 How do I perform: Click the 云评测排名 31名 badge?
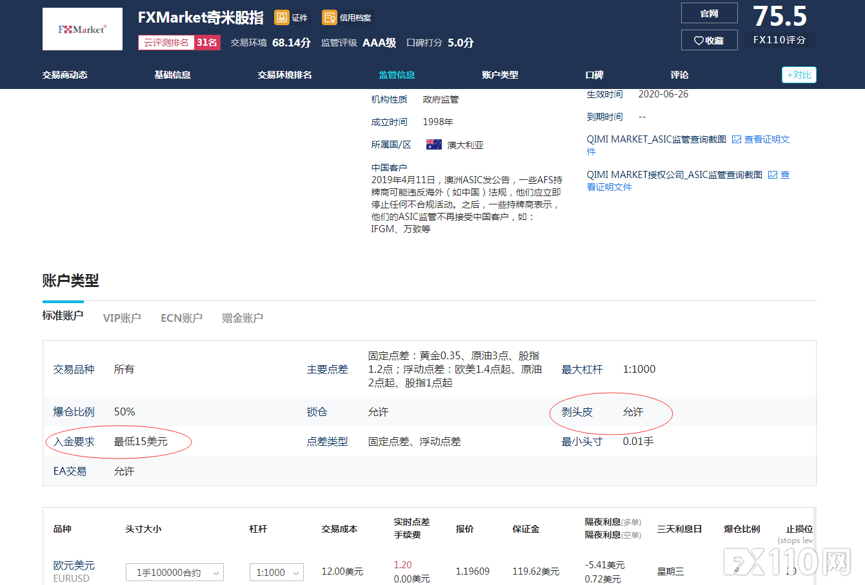point(179,43)
